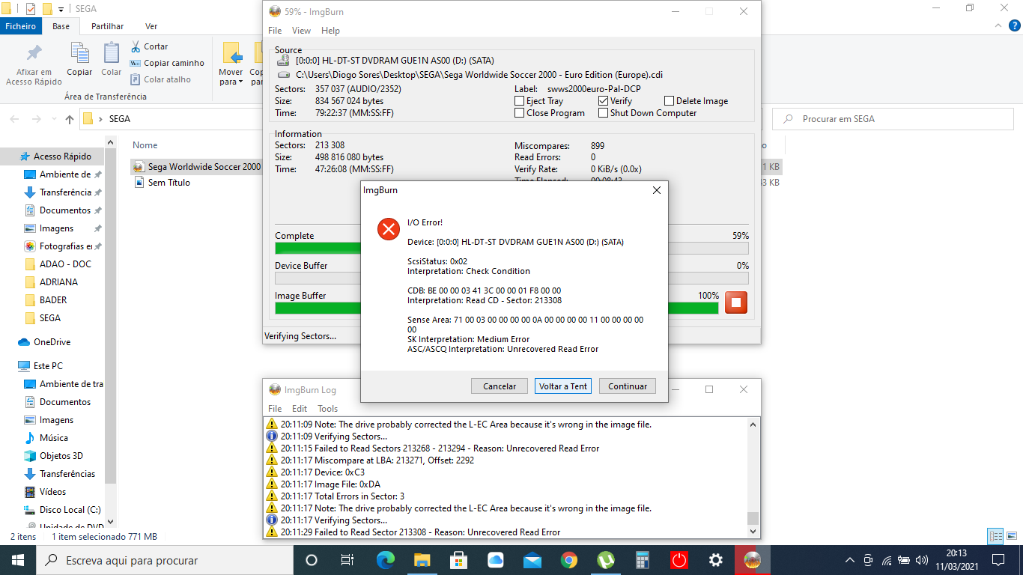Click the Cancelar button in error dialog
Viewport: 1023px width, 575px height.
pos(500,386)
